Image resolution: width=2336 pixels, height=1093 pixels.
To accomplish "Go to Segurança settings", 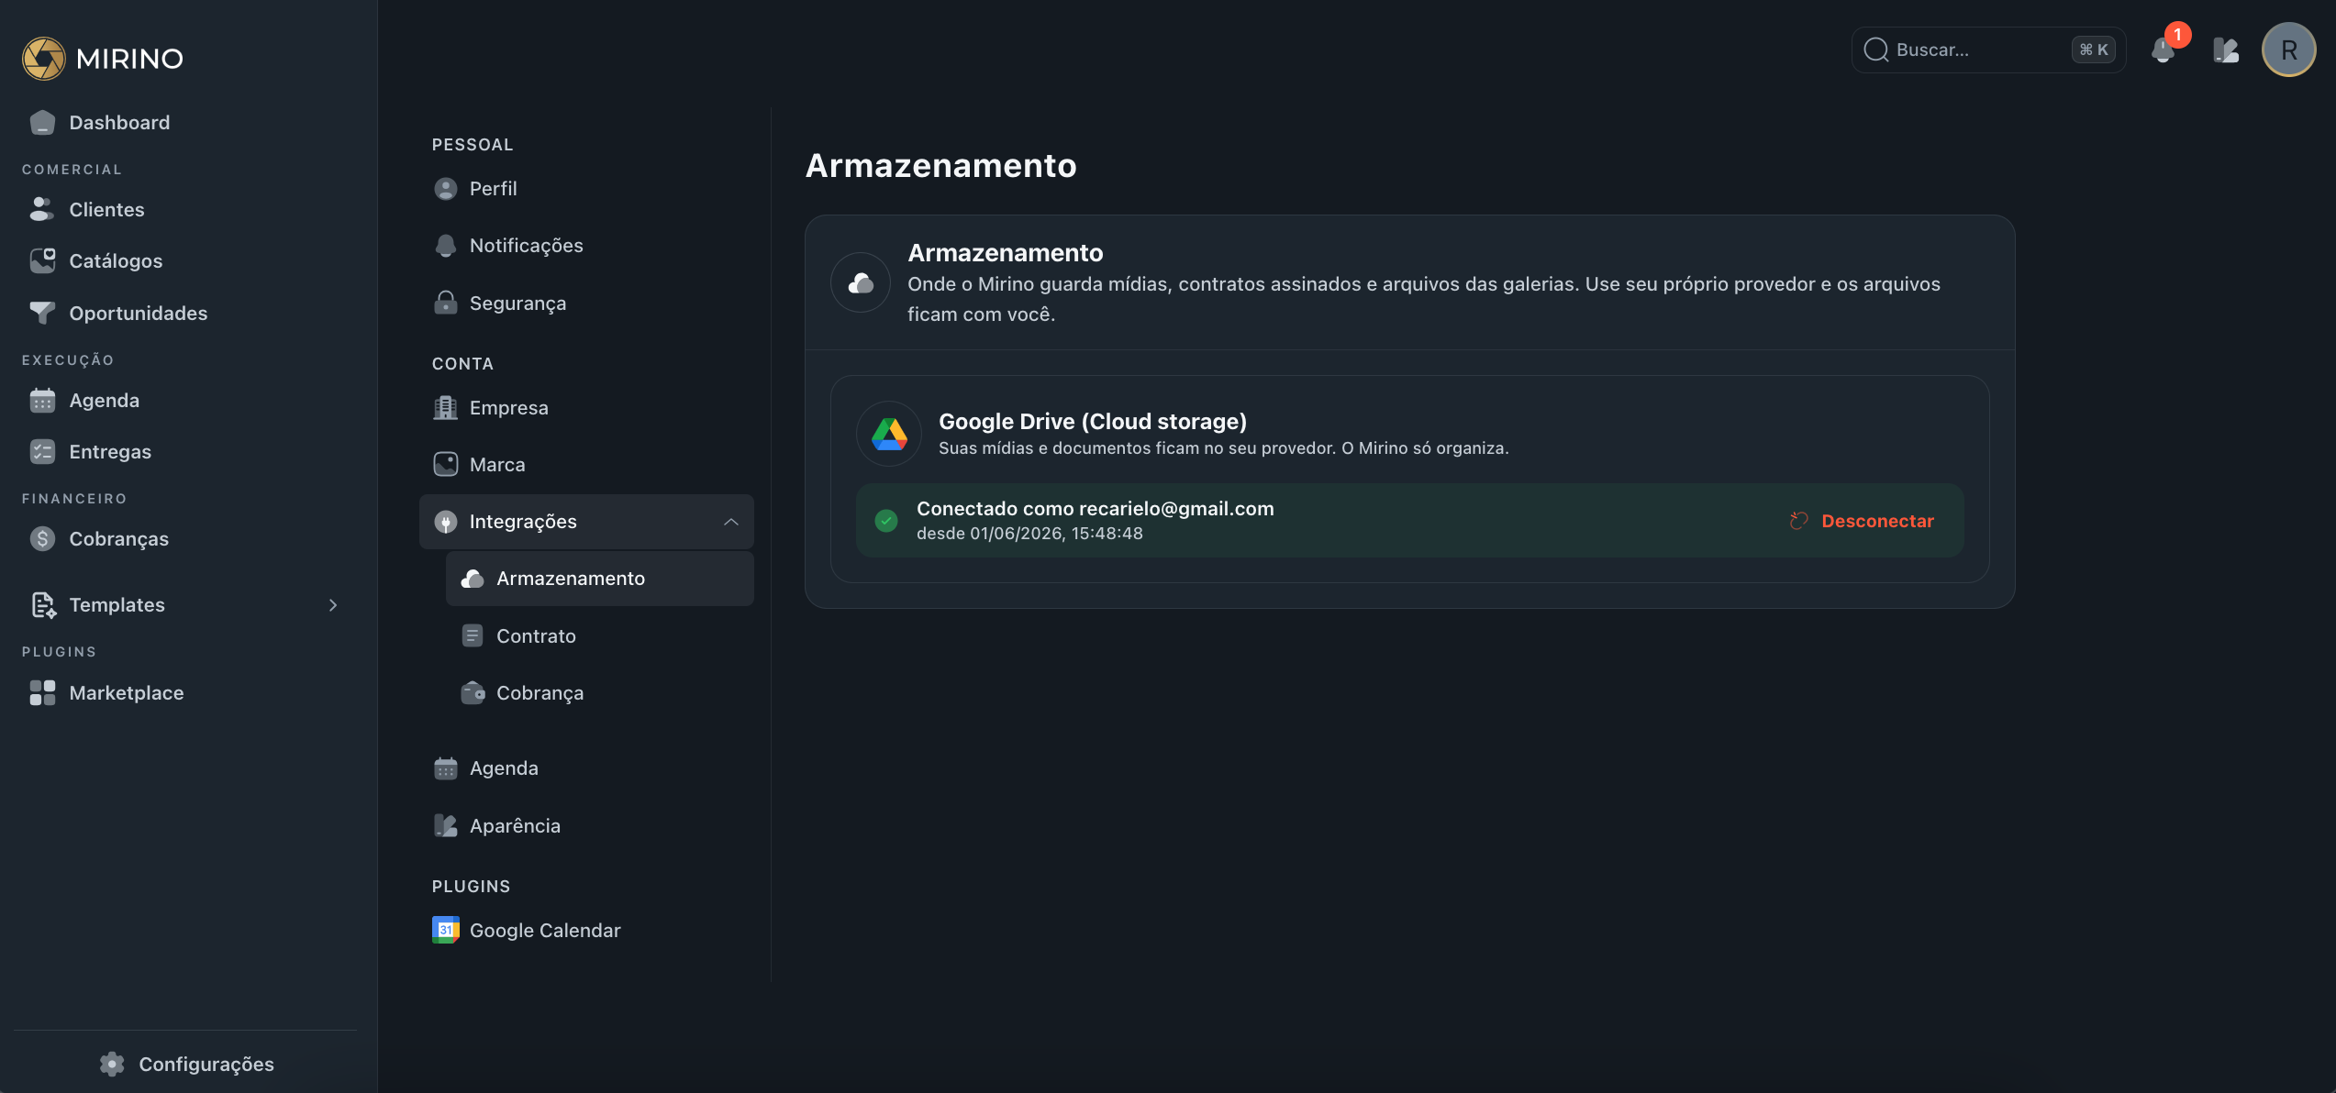I will pos(587,303).
